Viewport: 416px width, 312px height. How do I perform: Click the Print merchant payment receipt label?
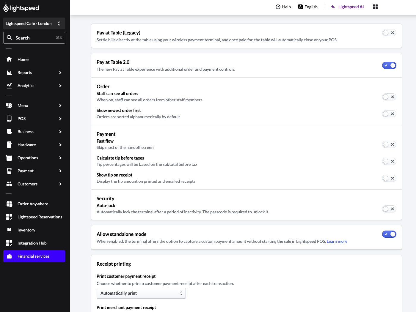126,308
